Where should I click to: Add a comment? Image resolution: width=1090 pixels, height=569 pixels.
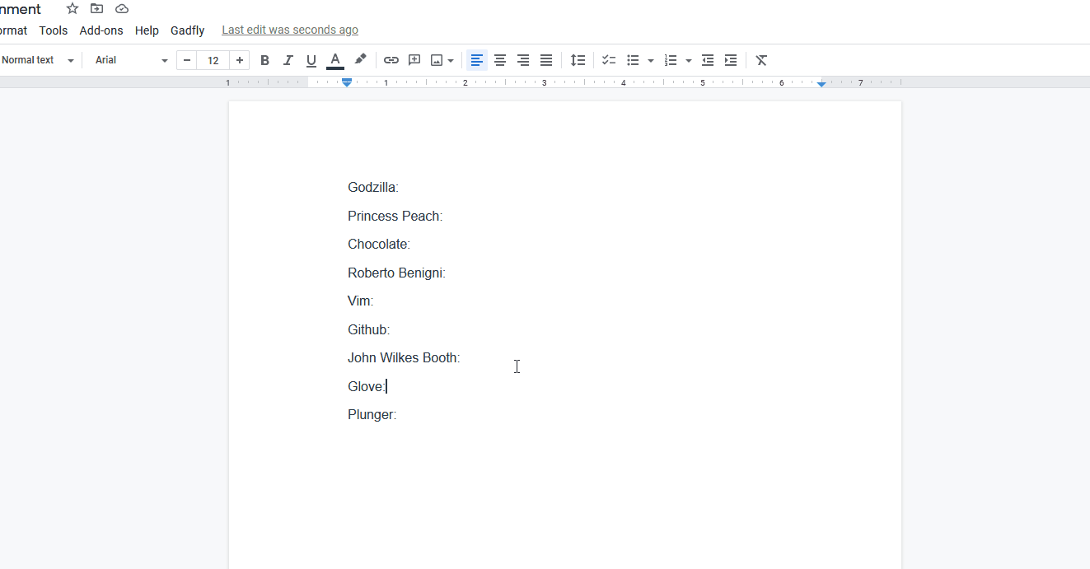coord(414,60)
